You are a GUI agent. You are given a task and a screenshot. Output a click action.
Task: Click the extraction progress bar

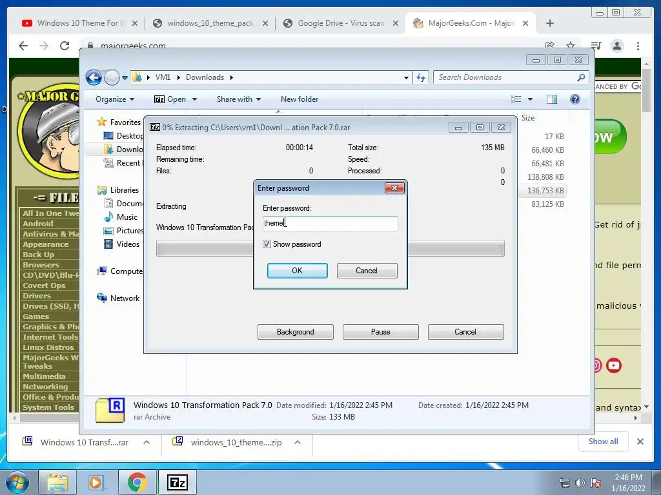pyautogui.click(x=330, y=248)
